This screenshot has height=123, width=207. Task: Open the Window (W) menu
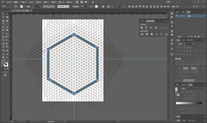click(62, 2)
